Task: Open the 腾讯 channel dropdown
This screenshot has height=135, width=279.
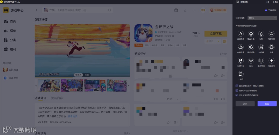Action: pyautogui.click(x=213, y=41)
